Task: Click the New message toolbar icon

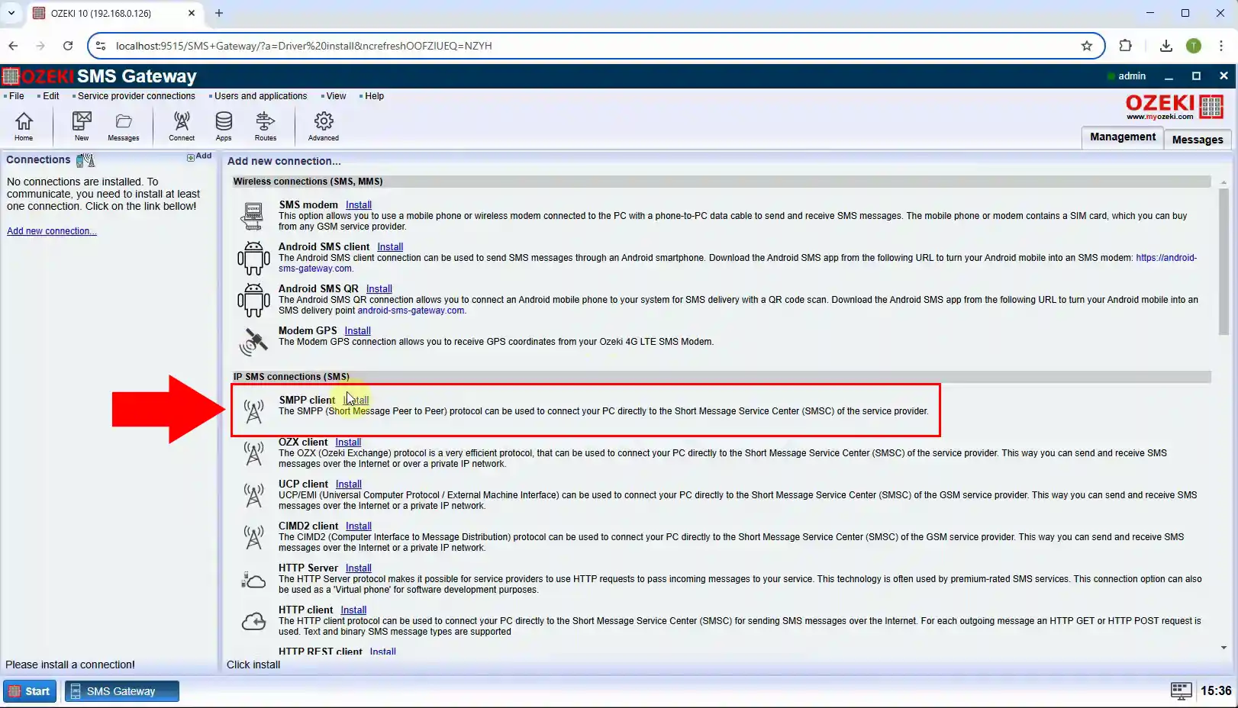Action: click(x=82, y=126)
